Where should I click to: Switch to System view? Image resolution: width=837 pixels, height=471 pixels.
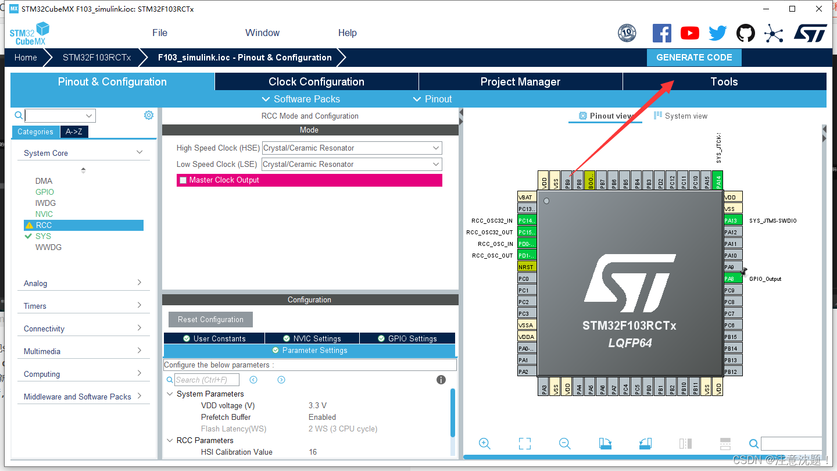coord(681,116)
